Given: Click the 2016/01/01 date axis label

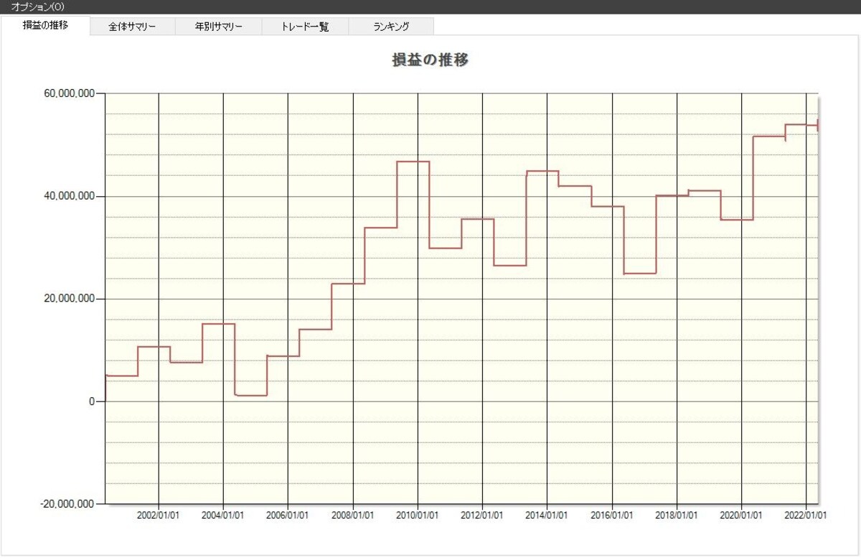Looking at the screenshot, I should [612, 516].
